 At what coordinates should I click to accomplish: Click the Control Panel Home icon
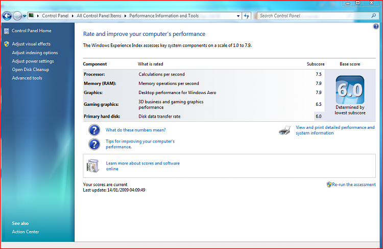[x=7, y=31]
